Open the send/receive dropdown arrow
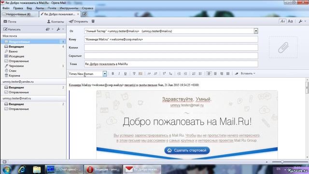Viewport: 309px width, 174px height. click(53, 29)
